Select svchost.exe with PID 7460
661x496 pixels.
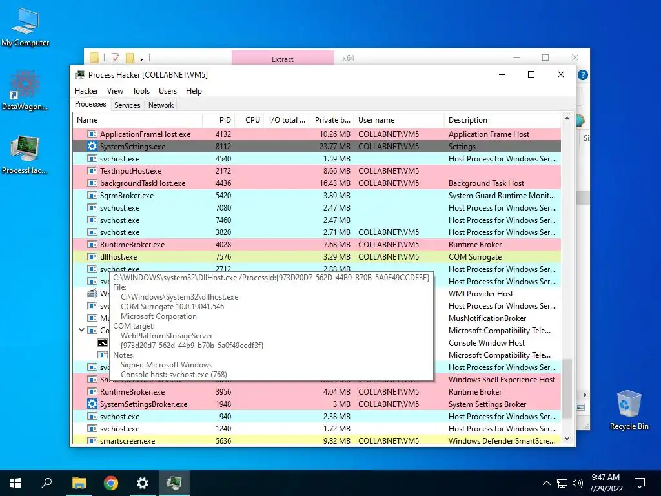(317, 220)
